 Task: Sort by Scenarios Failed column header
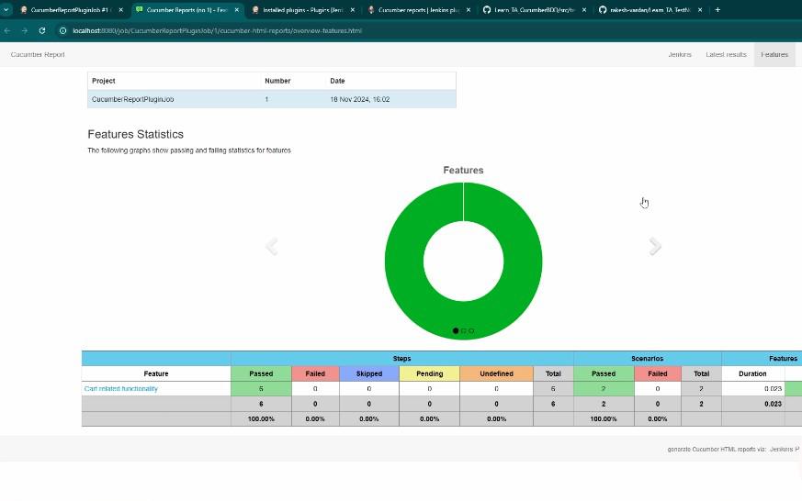[x=657, y=373]
